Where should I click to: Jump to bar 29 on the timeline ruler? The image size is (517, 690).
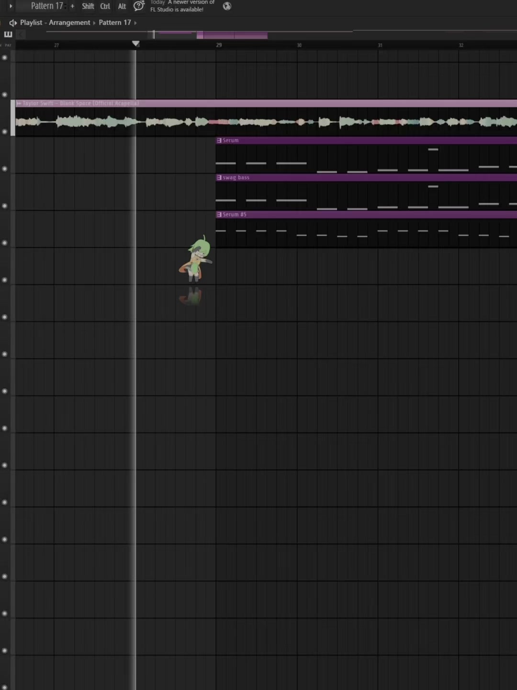click(x=219, y=45)
